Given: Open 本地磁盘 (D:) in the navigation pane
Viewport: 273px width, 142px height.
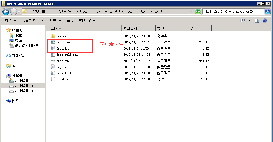Looking at the screenshot, I should click(26, 86).
